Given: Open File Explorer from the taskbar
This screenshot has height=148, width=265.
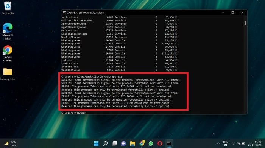Looking at the screenshot, I should coord(132,143).
